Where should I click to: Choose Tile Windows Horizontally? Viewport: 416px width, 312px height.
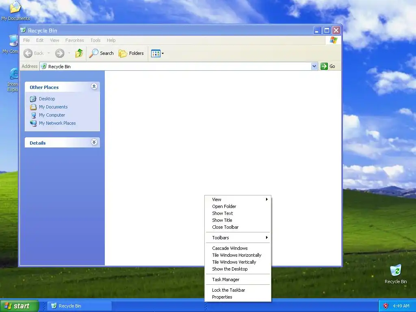(x=238, y=255)
